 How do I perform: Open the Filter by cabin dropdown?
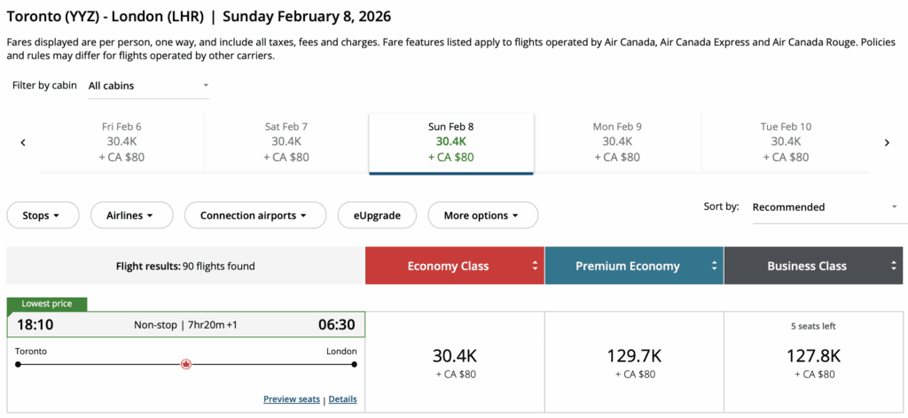pos(149,86)
